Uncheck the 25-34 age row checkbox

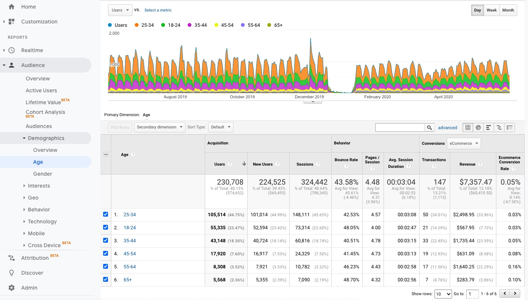[x=105, y=214]
